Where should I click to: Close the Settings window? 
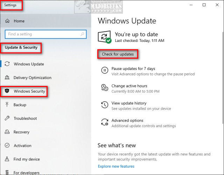click(x=217, y=5)
